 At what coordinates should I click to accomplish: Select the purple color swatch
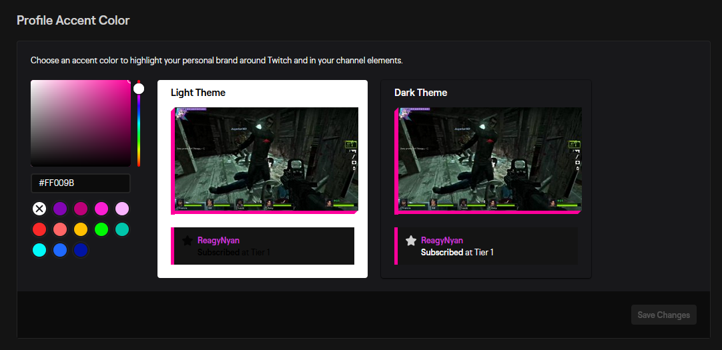(60, 209)
